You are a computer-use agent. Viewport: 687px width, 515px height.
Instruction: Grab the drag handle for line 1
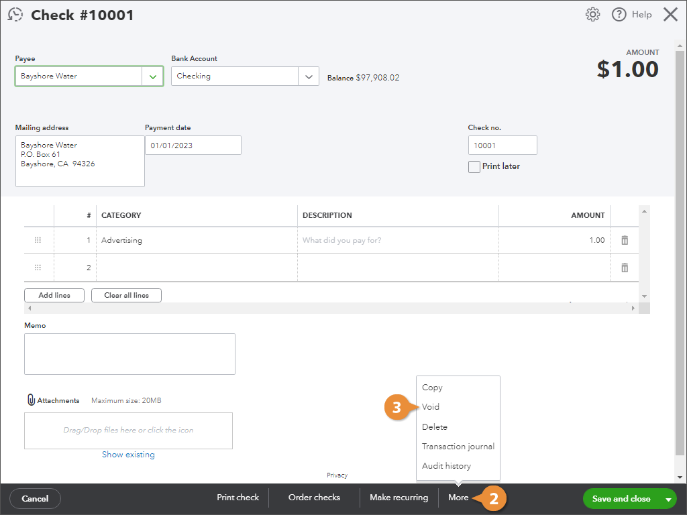tap(38, 240)
